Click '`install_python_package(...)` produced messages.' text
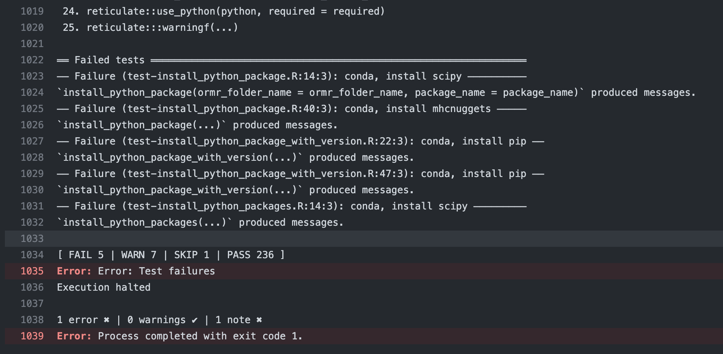The height and width of the screenshot is (354, 723). point(197,125)
